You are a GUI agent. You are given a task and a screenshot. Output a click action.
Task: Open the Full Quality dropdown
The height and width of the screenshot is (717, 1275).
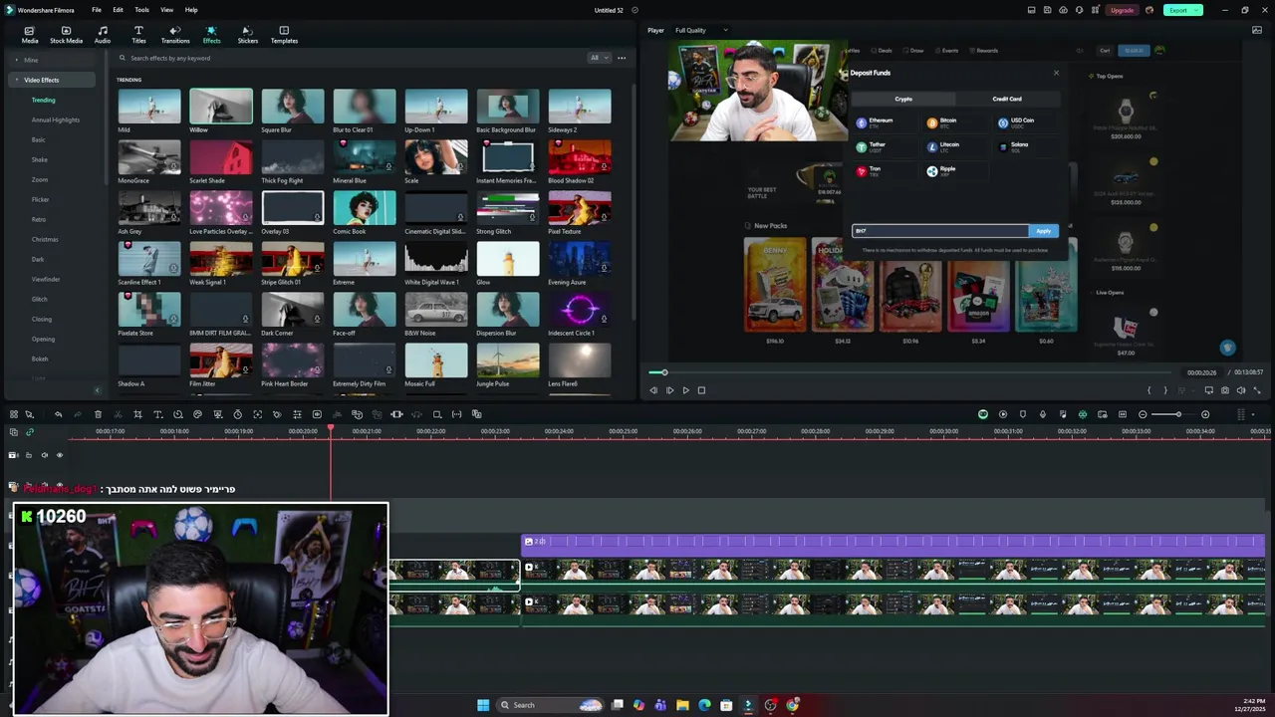tap(701, 30)
